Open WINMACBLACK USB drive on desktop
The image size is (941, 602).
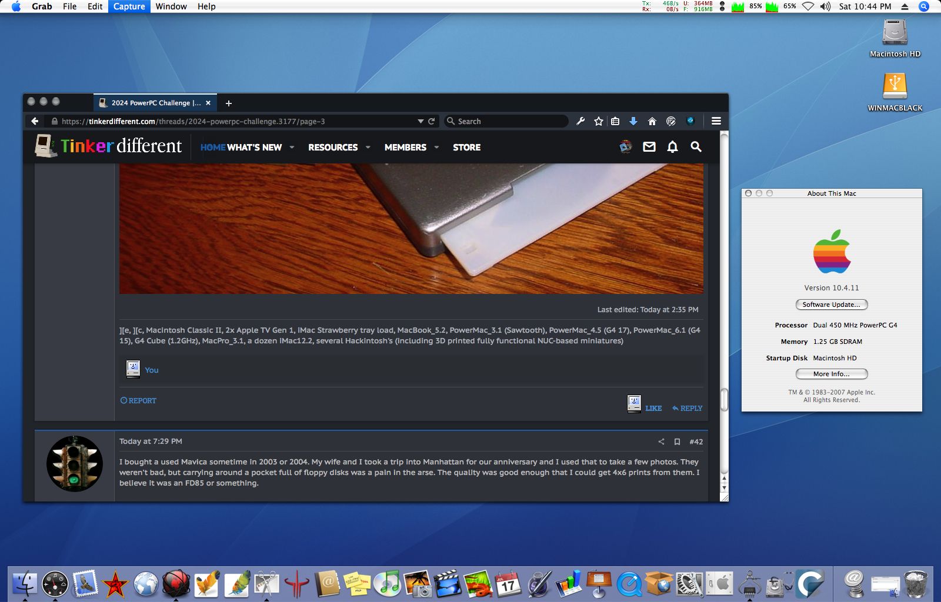895,92
